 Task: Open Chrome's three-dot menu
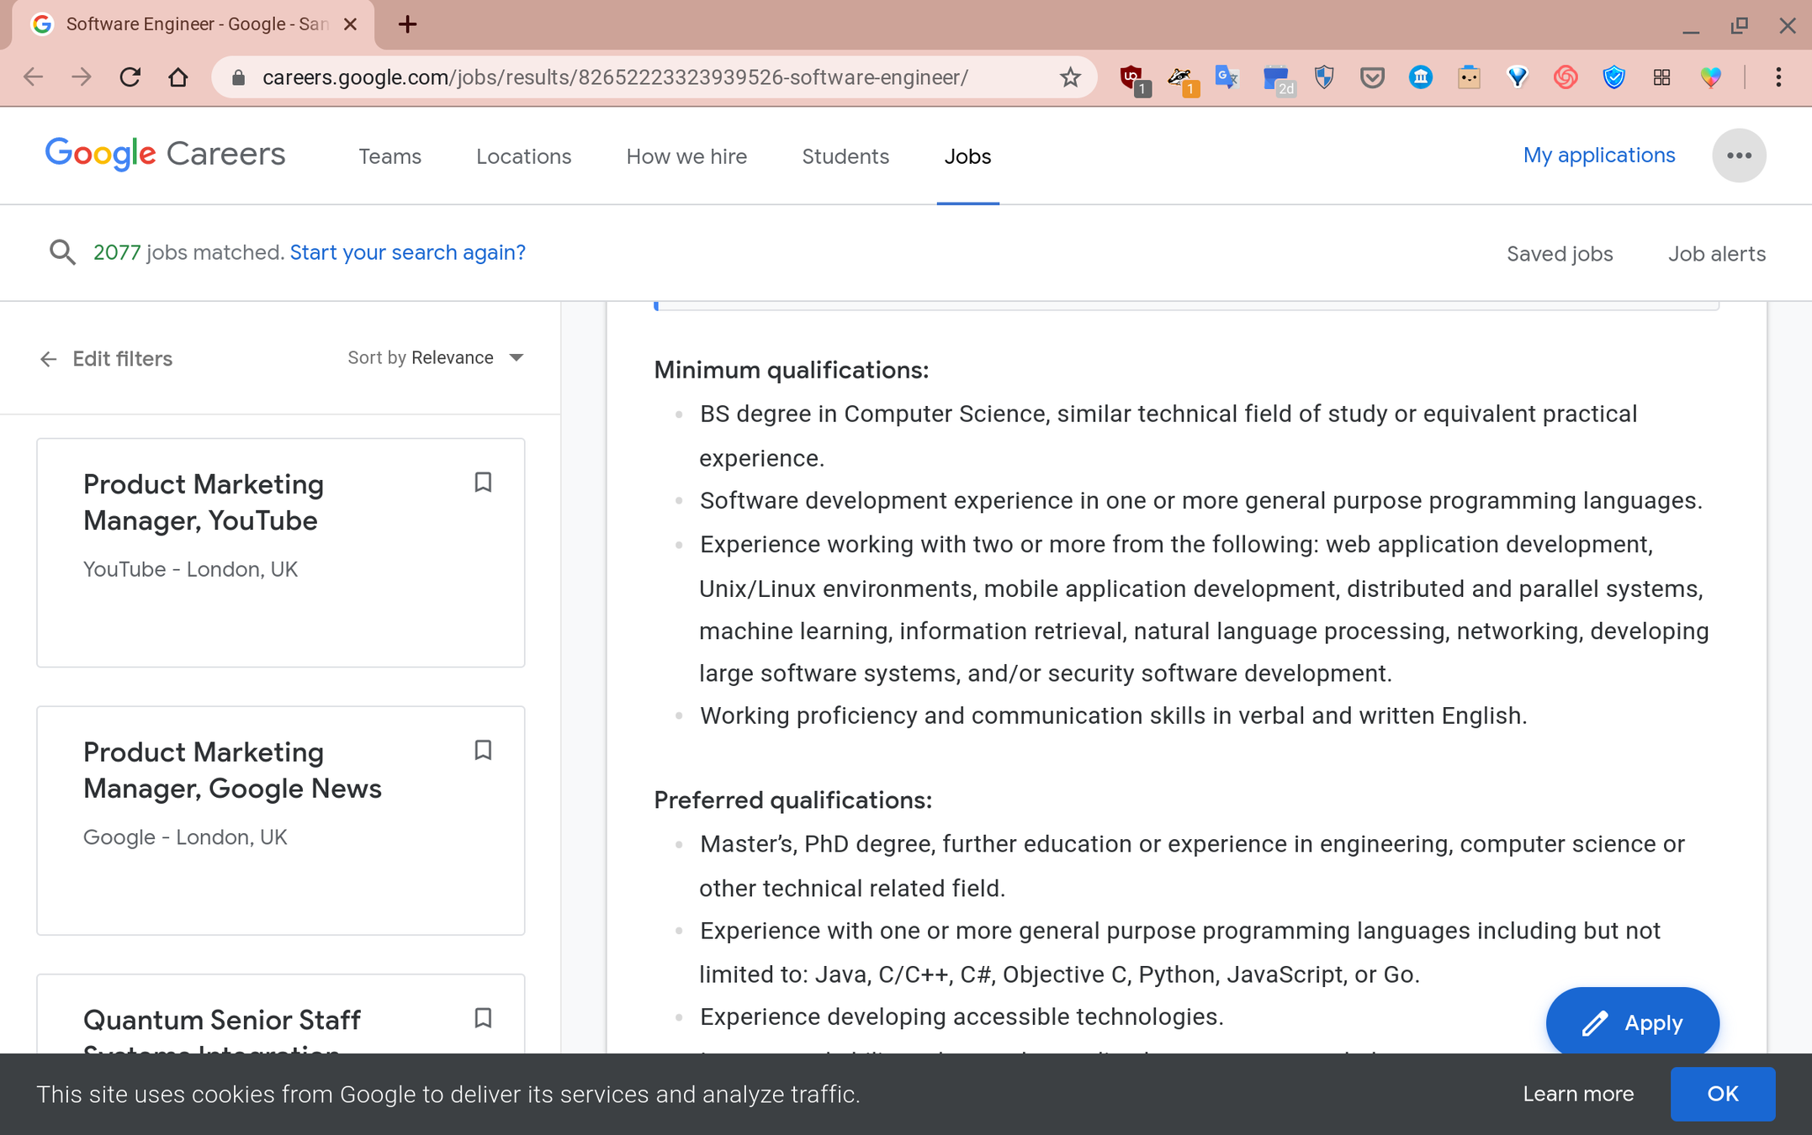[1778, 77]
